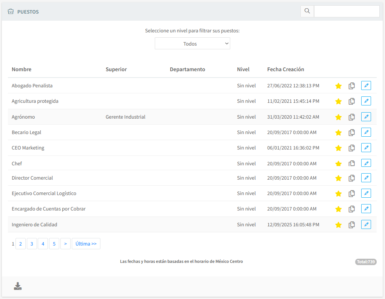Click the Fecha Creación column header
This screenshot has width=385, height=299.
[x=285, y=69]
